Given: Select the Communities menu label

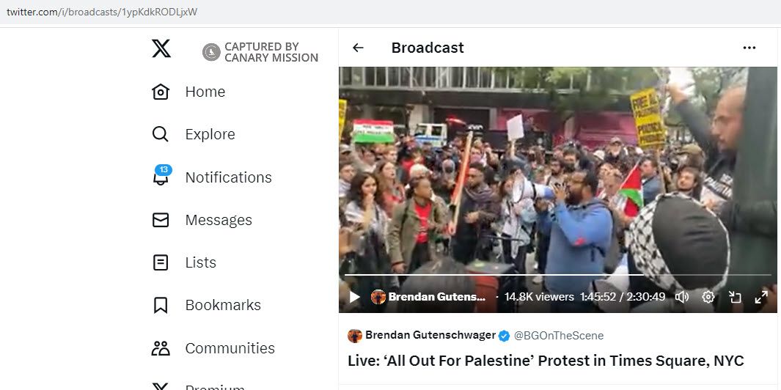Looking at the screenshot, I should (230, 348).
